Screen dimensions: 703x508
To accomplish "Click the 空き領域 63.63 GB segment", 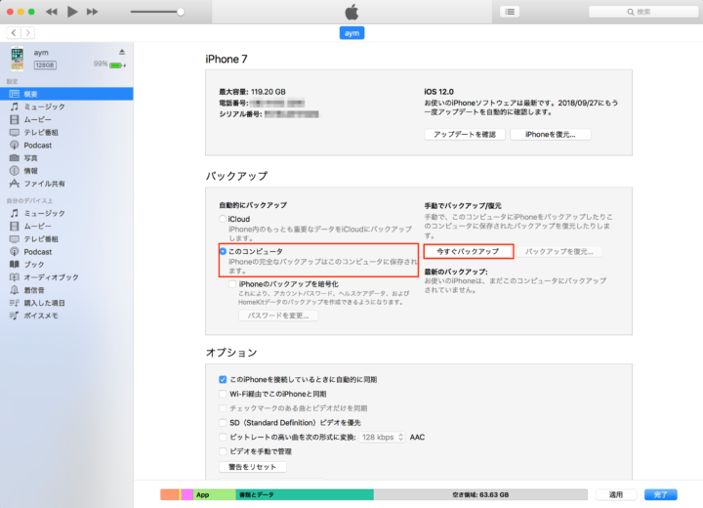I will pyautogui.click(x=480, y=494).
